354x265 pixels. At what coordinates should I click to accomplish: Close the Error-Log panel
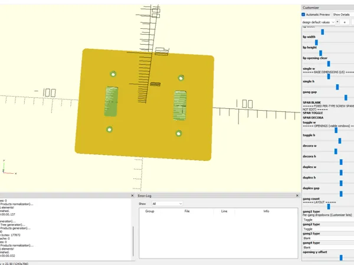pyautogui.click(x=297, y=196)
